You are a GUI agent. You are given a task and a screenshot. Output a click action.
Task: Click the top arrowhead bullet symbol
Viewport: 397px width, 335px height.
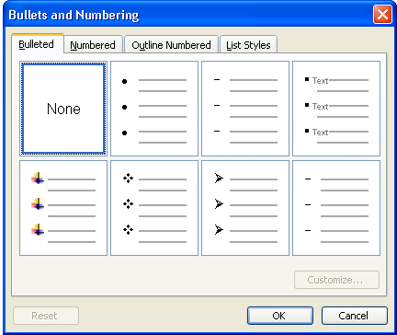(x=219, y=179)
